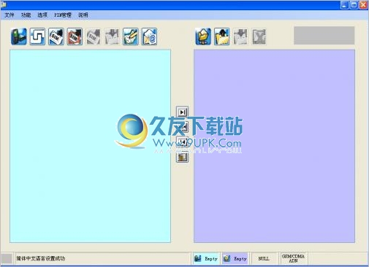This screenshot has width=369, height=267.
Task: Click the envelope with @ email icon
Action: (x=149, y=36)
